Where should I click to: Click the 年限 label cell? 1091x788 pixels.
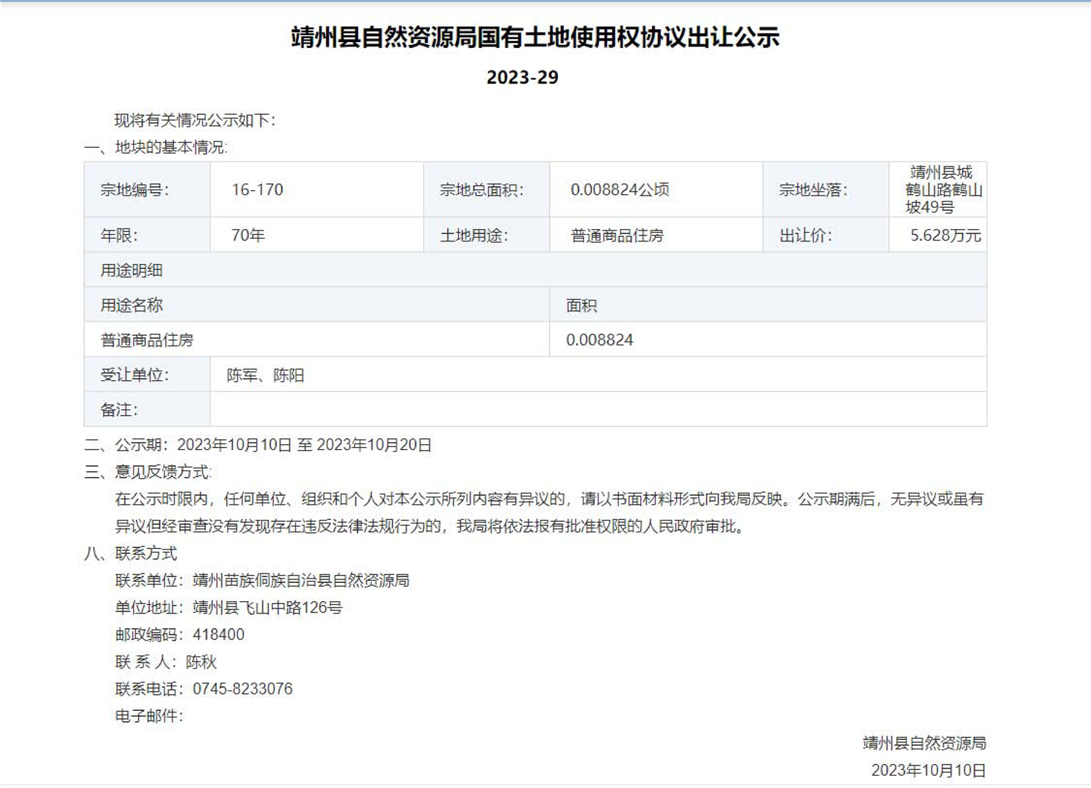point(147,235)
